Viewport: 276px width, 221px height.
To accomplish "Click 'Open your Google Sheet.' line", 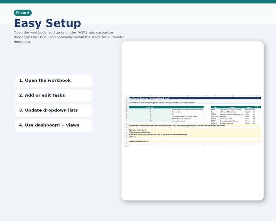I will tap(195, 130).
